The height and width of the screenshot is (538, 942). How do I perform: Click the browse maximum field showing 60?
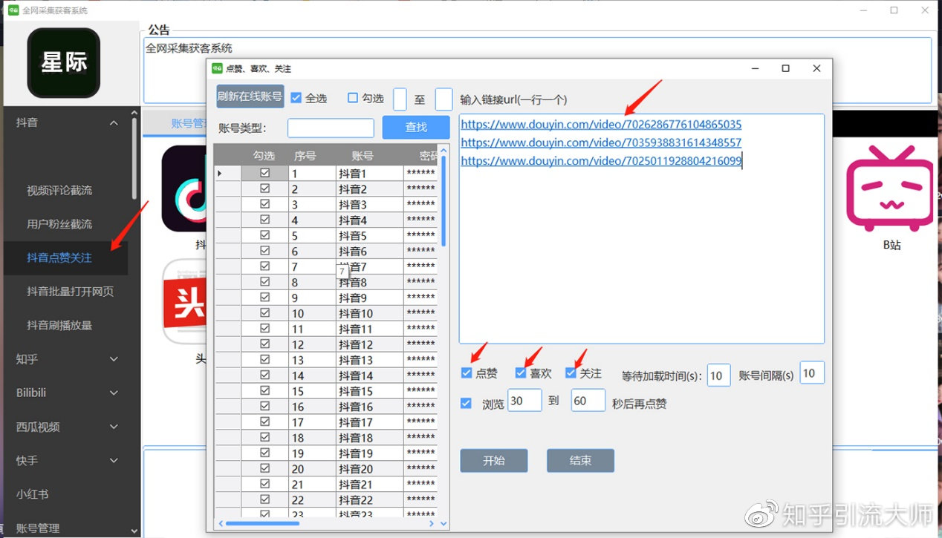coord(588,401)
